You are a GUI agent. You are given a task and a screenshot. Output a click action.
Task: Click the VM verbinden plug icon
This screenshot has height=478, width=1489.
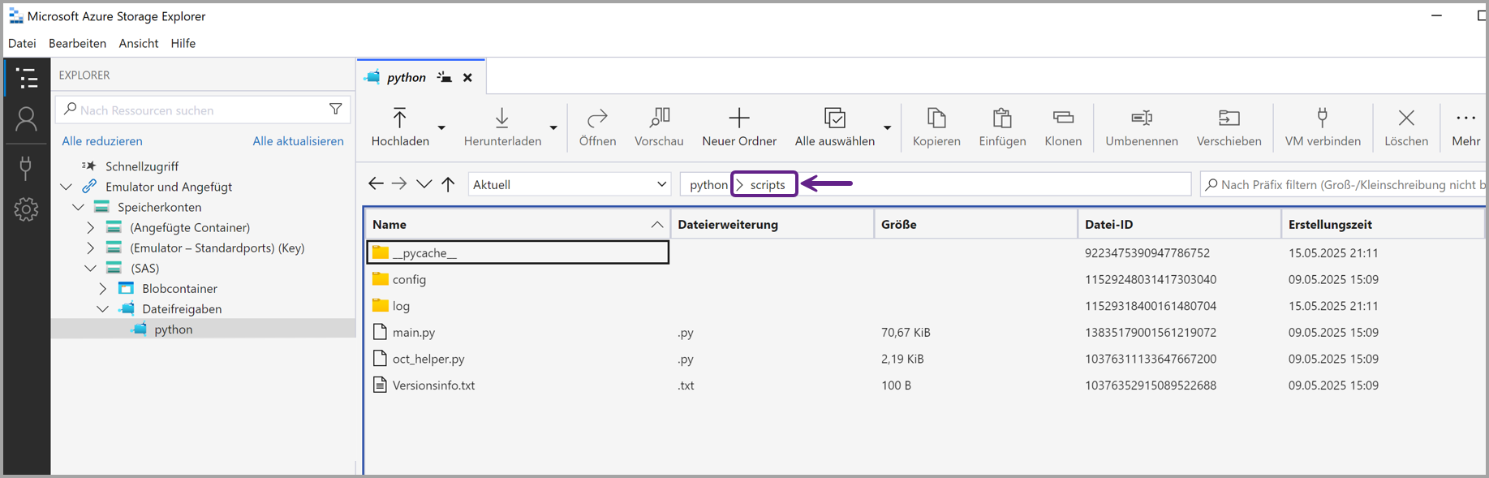point(1322,118)
